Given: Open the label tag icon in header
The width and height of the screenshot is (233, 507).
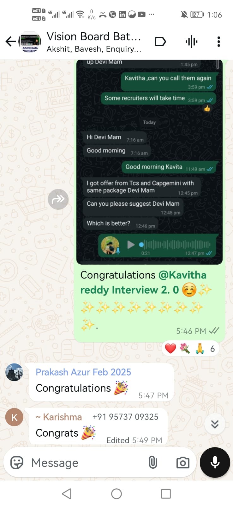Looking at the screenshot, I should [160, 42].
